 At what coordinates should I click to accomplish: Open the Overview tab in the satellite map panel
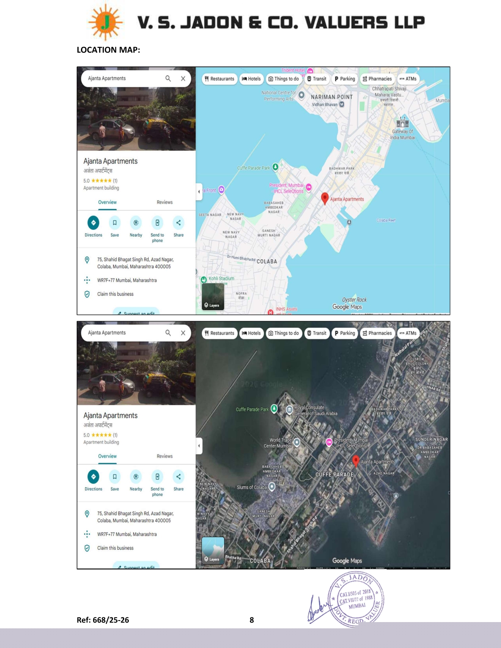[107, 456]
